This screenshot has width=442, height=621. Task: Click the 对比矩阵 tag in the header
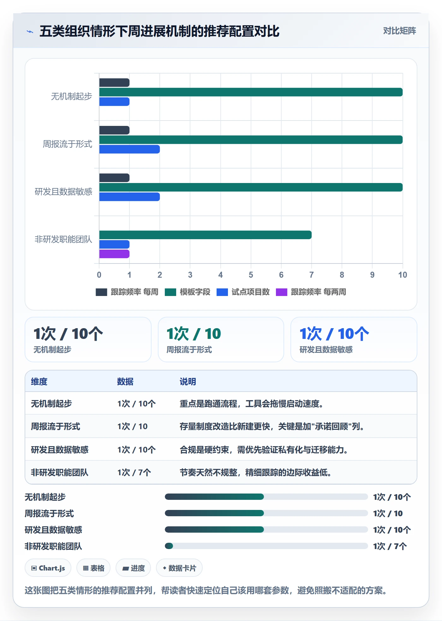click(x=399, y=31)
